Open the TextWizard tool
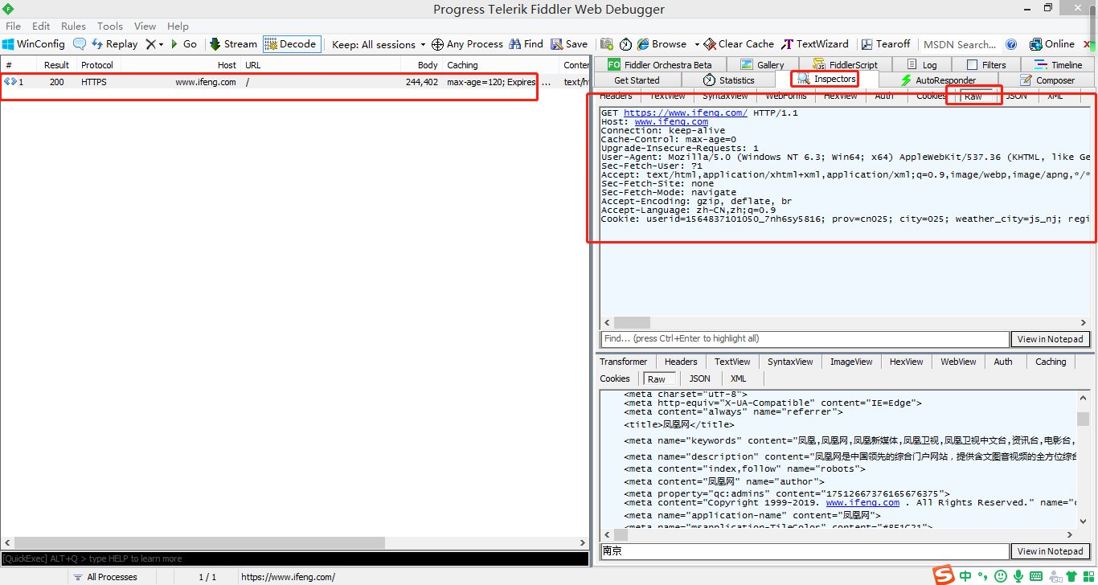The width and height of the screenshot is (1098, 585). click(x=815, y=44)
